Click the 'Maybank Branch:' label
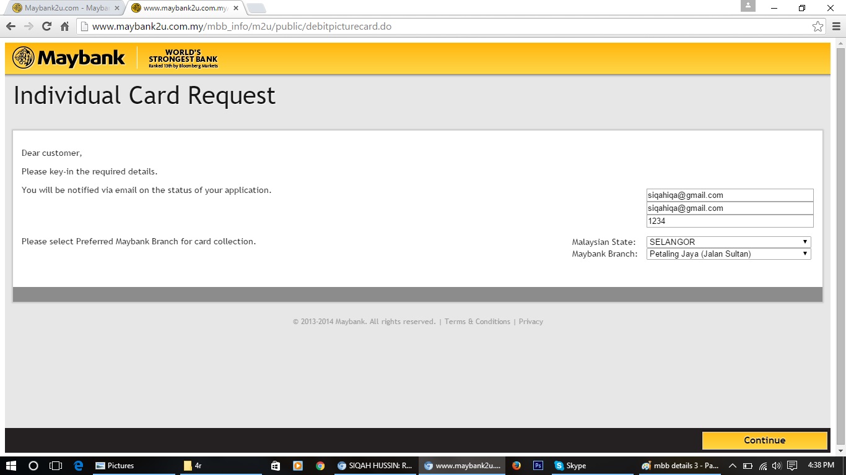This screenshot has height=475, width=846. click(604, 254)
